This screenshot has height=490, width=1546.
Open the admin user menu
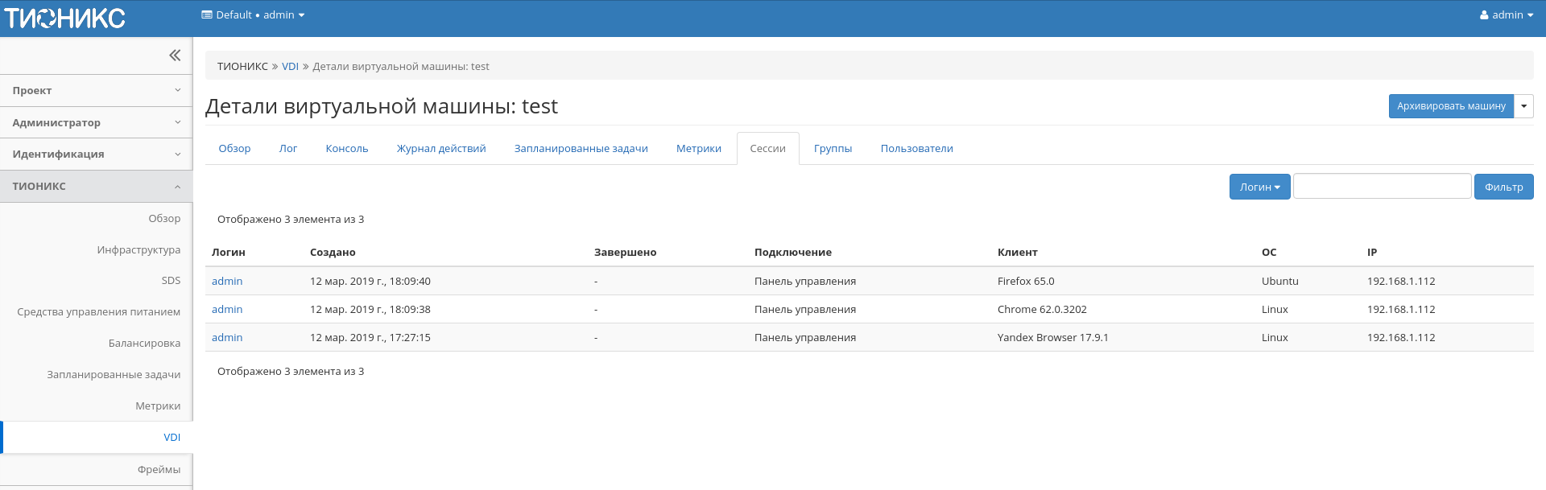(x=1506, y=15)
